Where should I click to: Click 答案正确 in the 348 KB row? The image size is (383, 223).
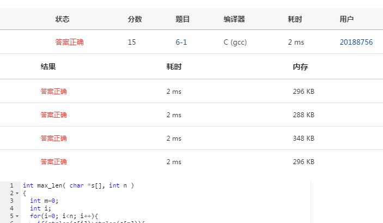pyautogui.click(x=54, y=138)
